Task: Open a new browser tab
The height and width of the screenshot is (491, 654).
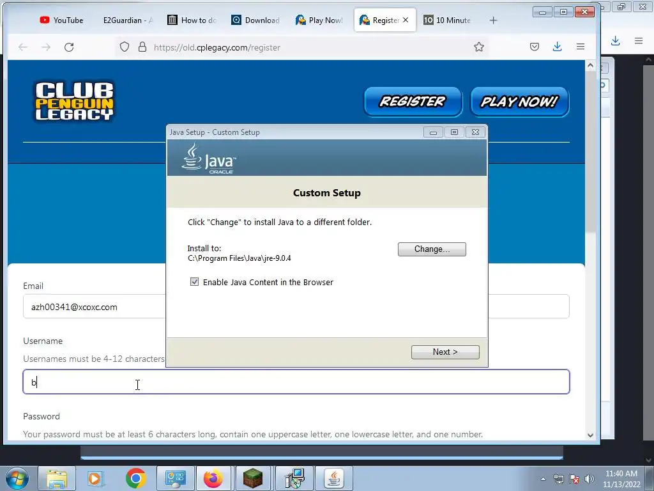Action: (493, 20)
